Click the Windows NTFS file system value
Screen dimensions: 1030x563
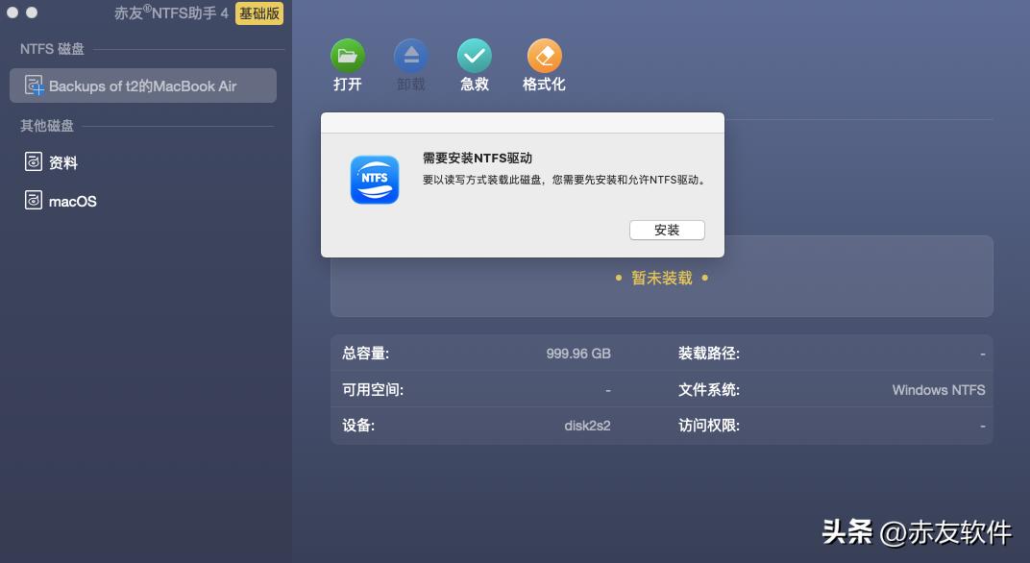(x=938, y=389)
